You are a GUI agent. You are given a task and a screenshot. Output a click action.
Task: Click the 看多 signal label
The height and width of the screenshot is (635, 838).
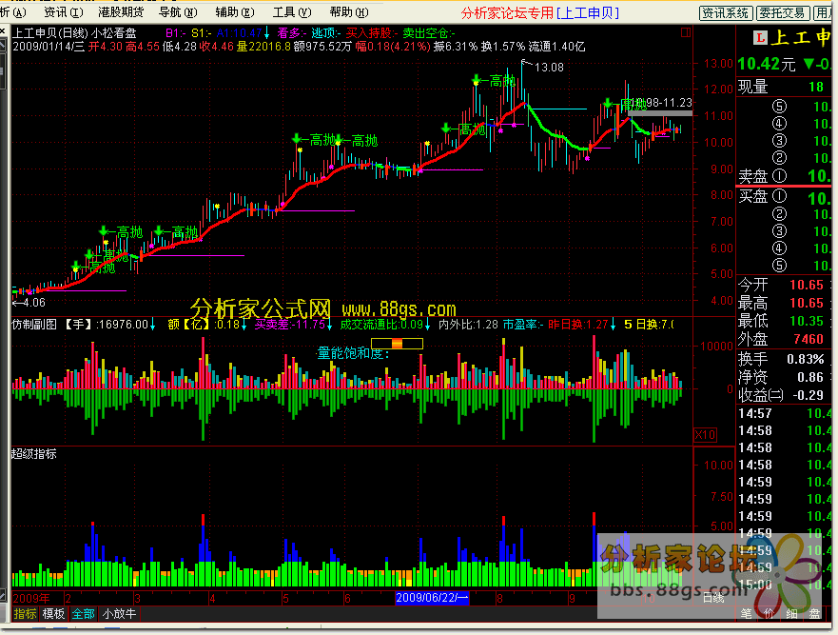pyautogui.click(x=292, y=33)
